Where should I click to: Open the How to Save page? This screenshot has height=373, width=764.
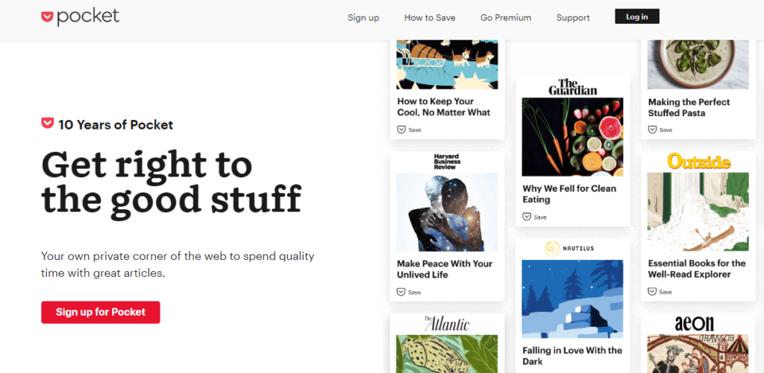pyautogui.click(x=430, y=18)
